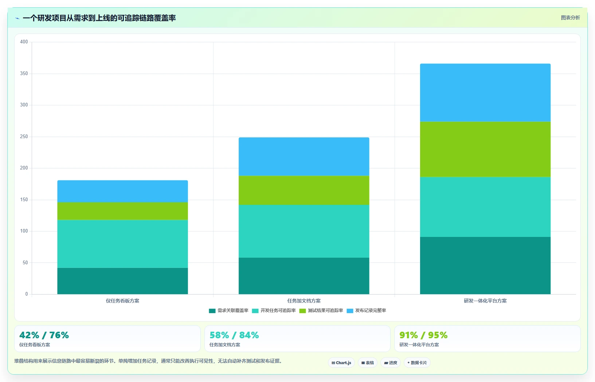
Task: Click the green segment of the 任务加文档方案 bar
Action: [x=304, y=190]
